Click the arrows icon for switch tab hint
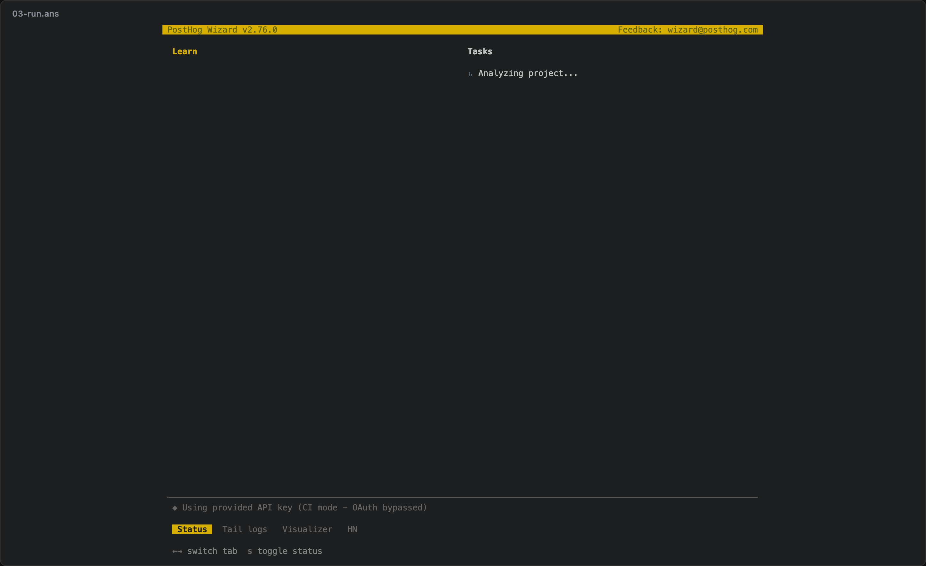Viewport: 926px width, 566px height. (177, 551)
